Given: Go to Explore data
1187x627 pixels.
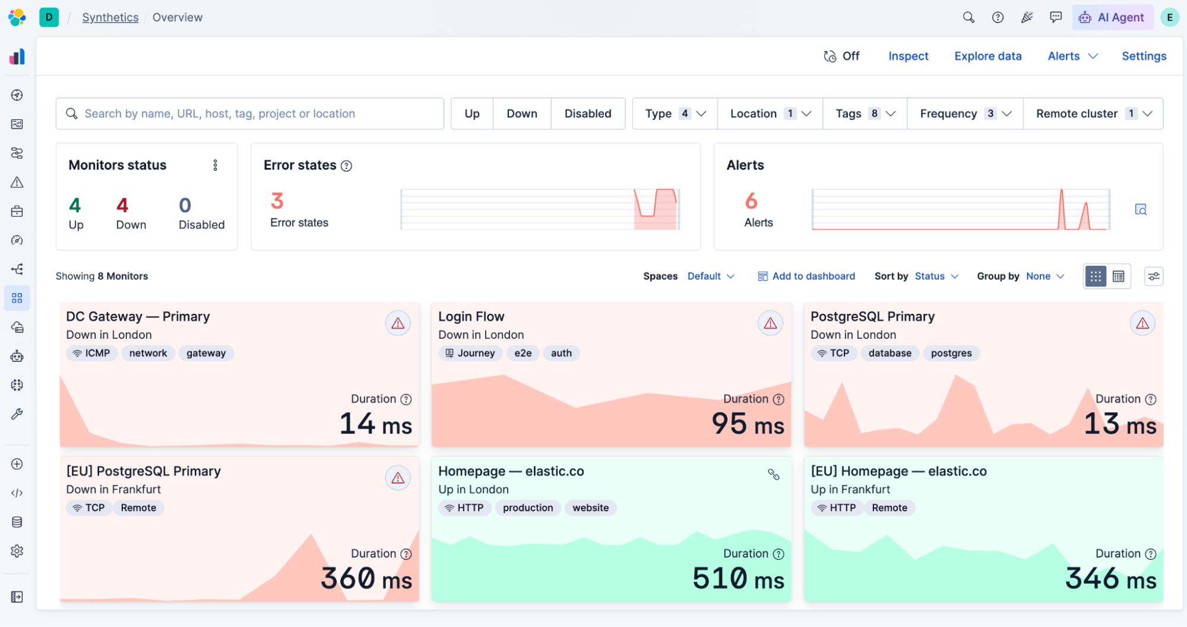Looking at the screenshot, I should click(987, 56).
